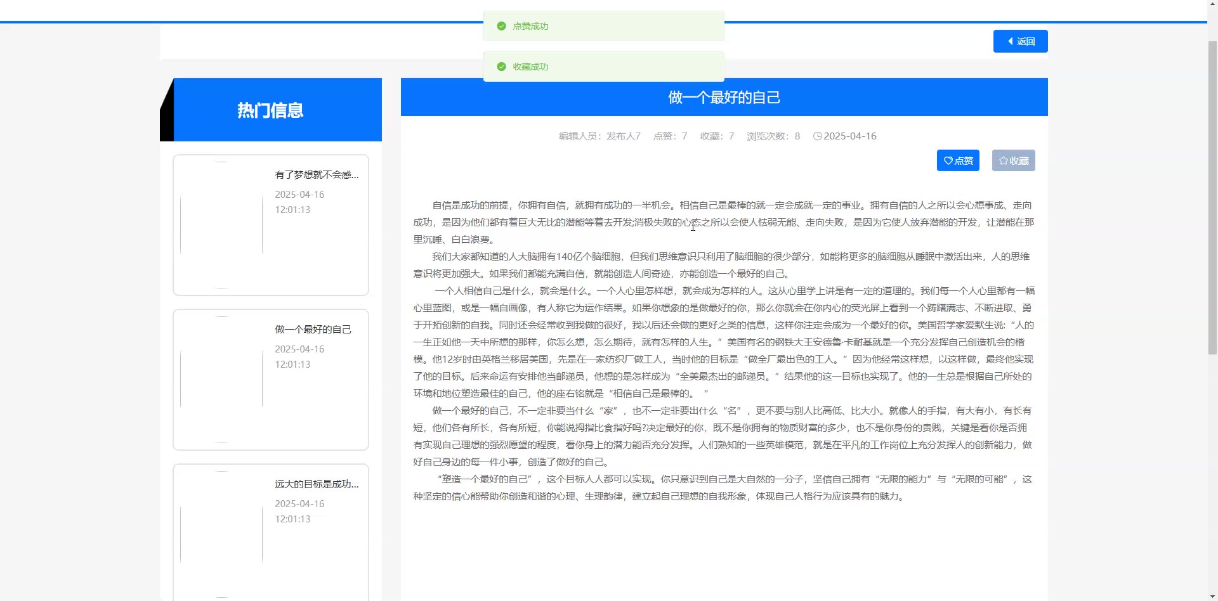This screenshot has width=1218, height=601.
Task: Open the thumbnail of 远大的目标是成功... card
Action: tap(221, 534)
